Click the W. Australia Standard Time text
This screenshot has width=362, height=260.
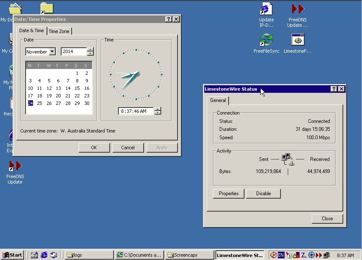coord(88,131)
